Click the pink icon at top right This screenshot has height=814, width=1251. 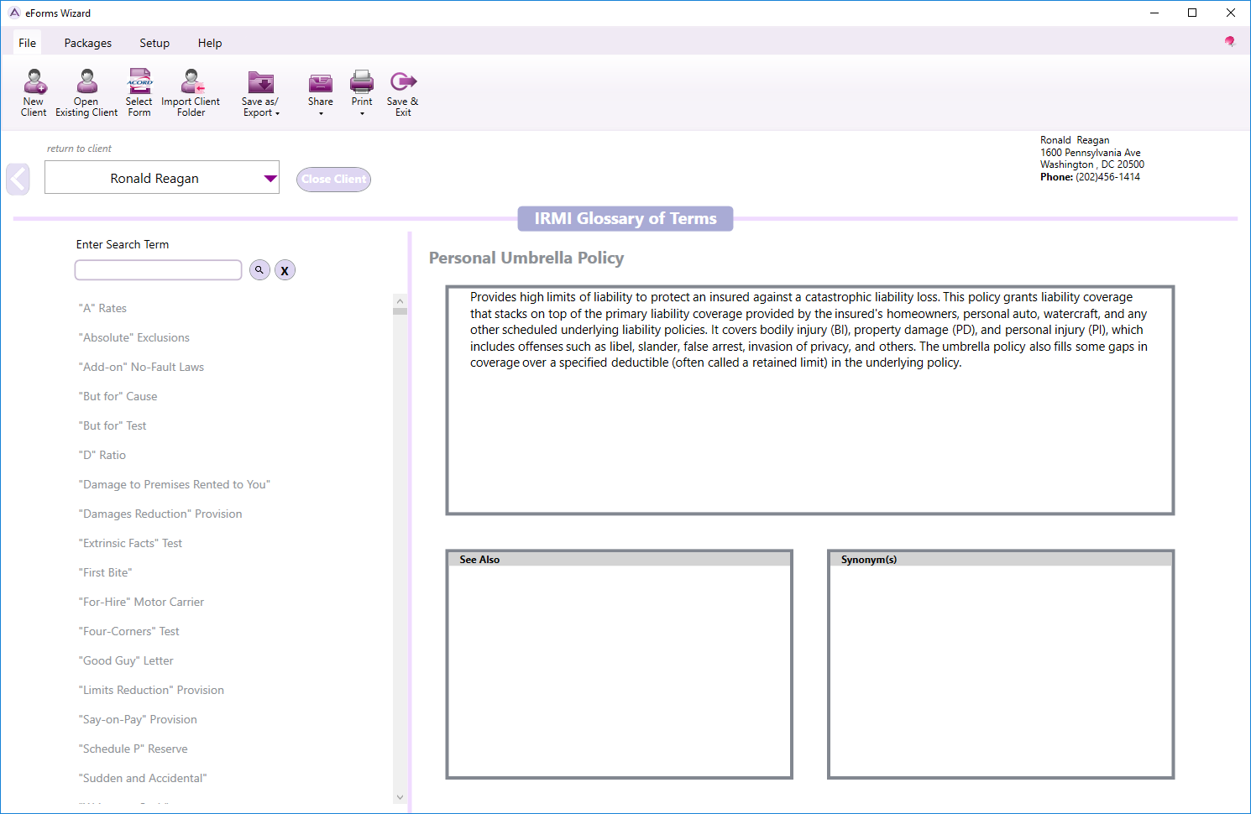pyautogui.click(x=1229, y=41)
